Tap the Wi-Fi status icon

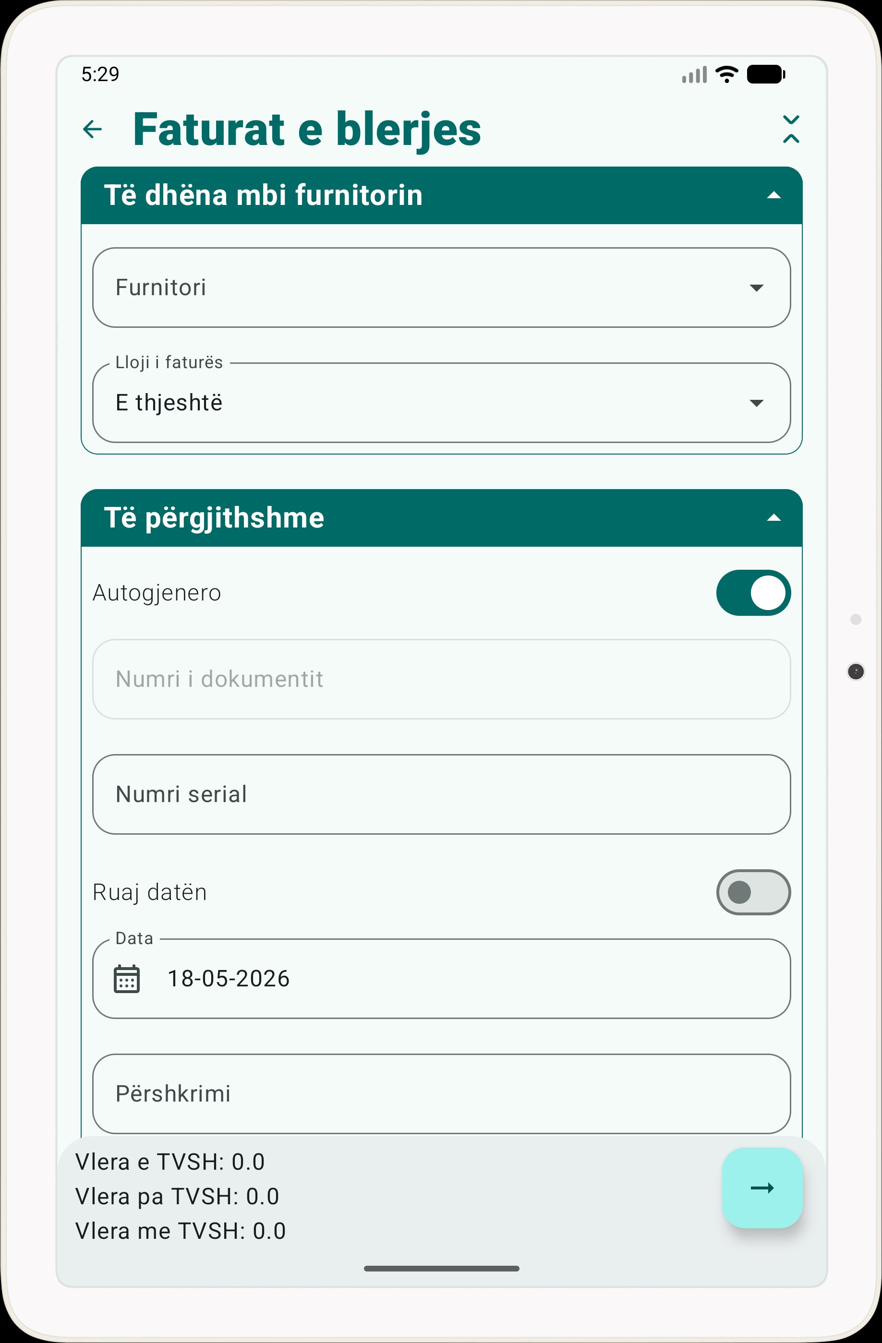(x=727, y=74)
